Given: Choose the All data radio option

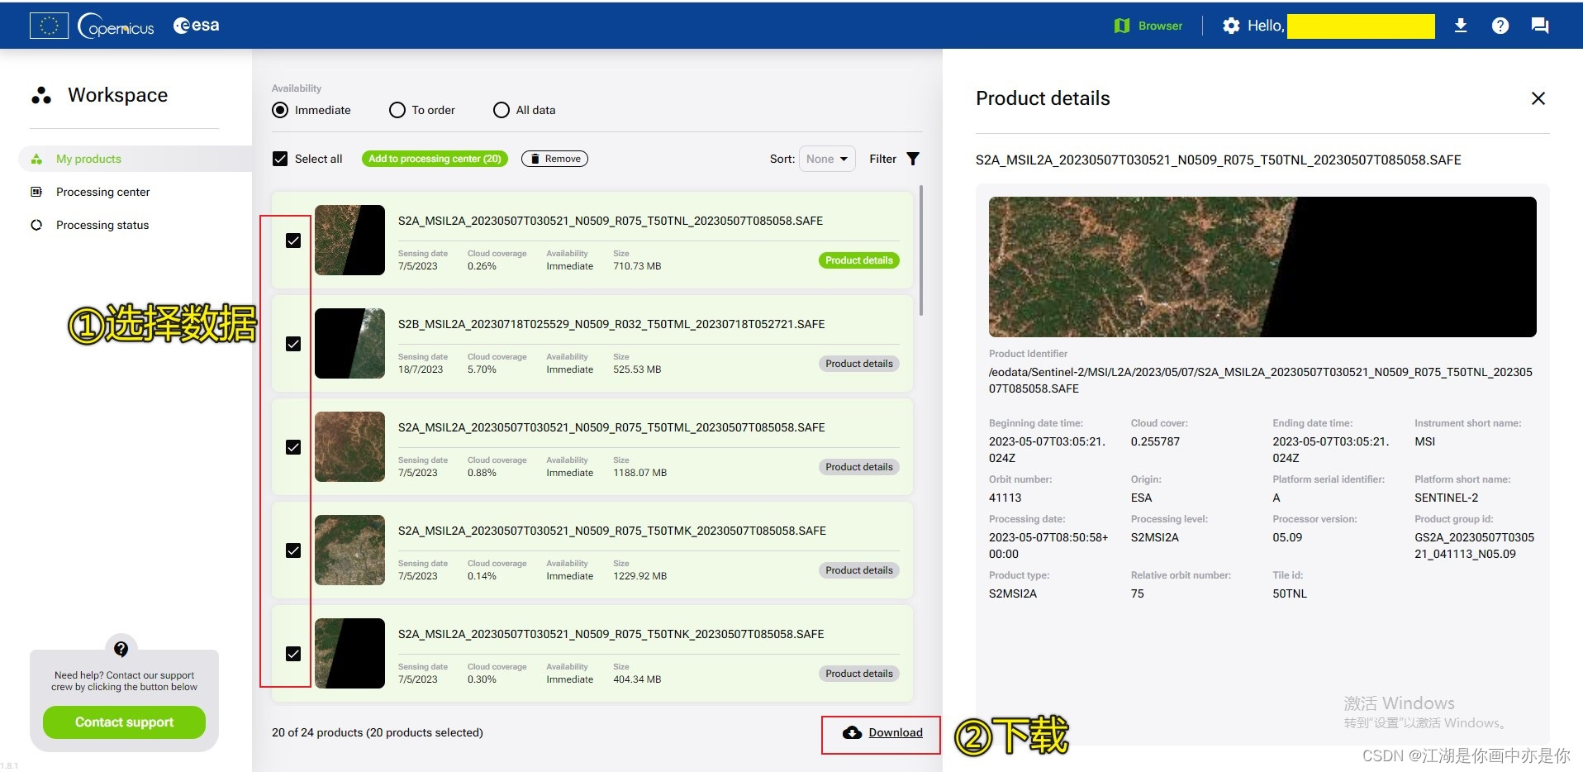Looking at the screenshot, I should click(502, 110).
